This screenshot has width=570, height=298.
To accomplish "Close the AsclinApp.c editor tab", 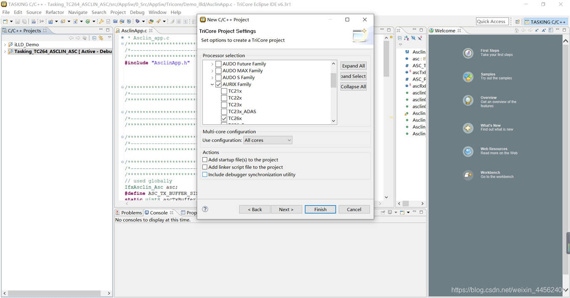I will tap(151, 31).
